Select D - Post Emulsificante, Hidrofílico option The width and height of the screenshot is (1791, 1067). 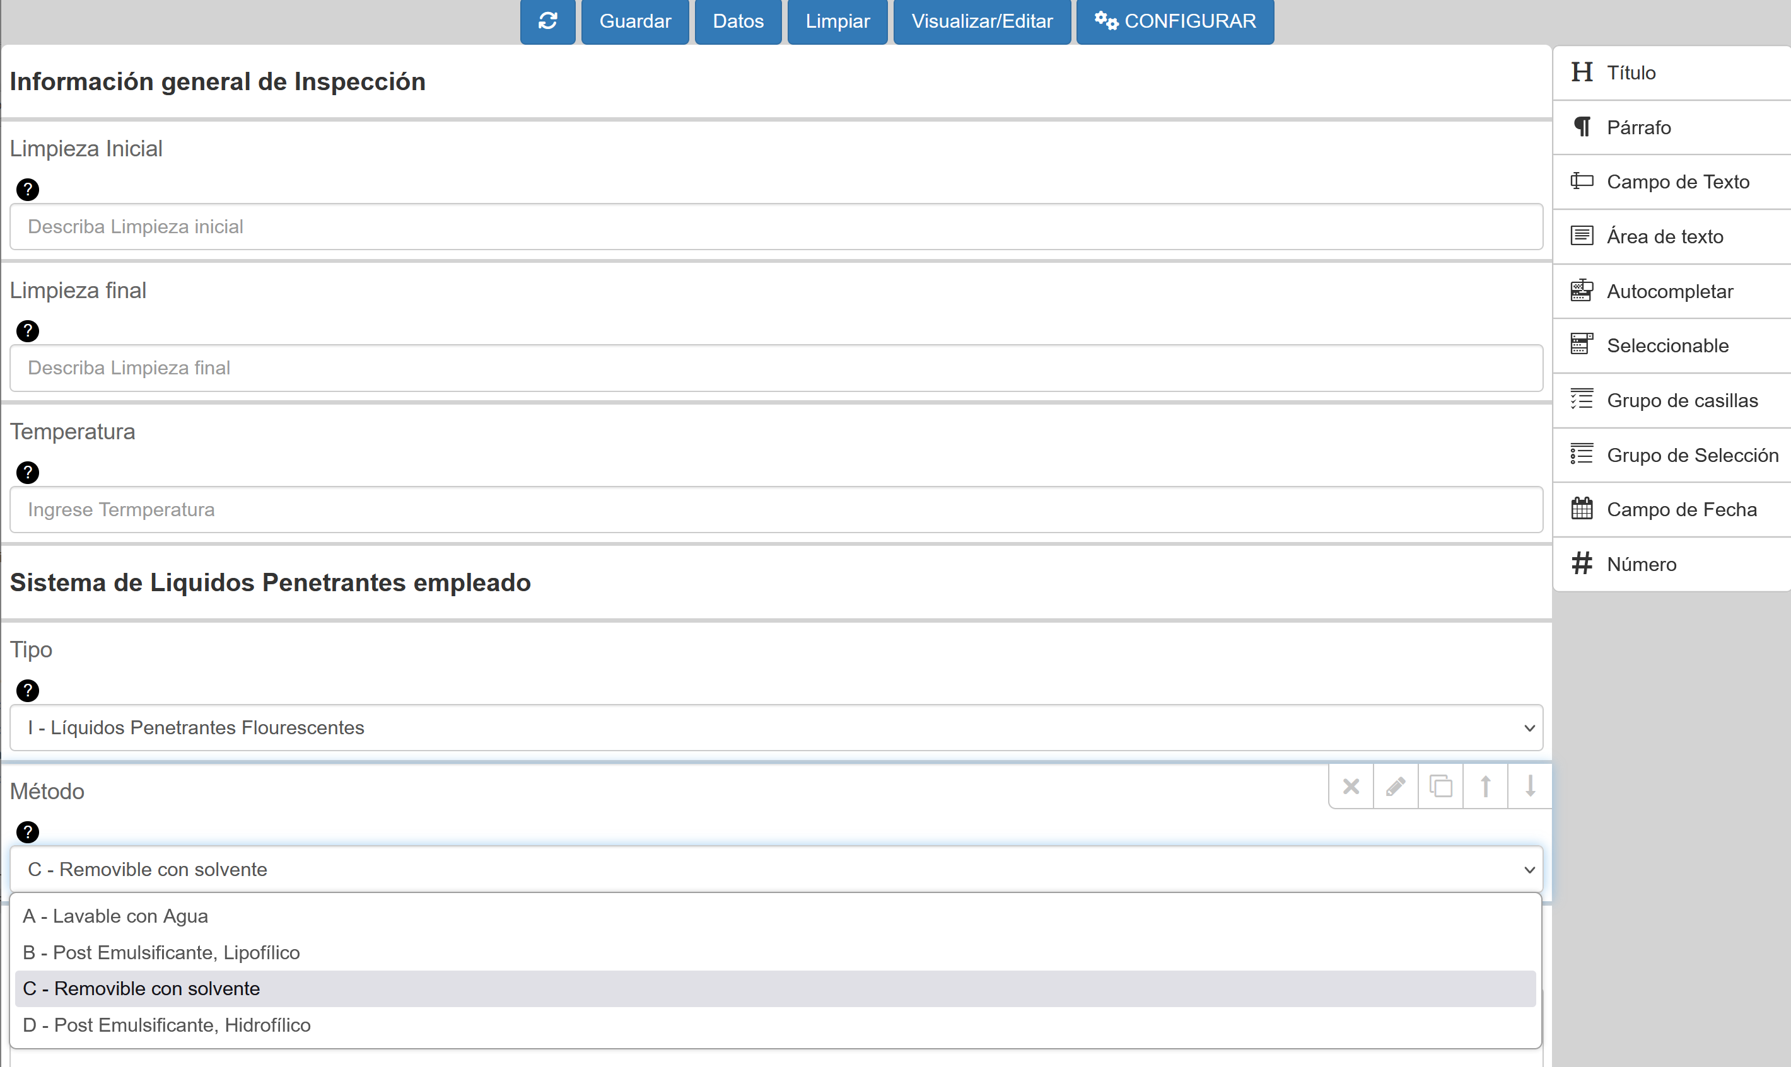click(x=167, y=1025)
